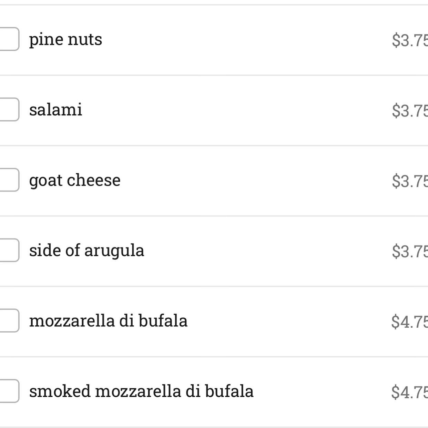Click the "pine nuts" label text

pyautogui.click(x=65, y=39)
